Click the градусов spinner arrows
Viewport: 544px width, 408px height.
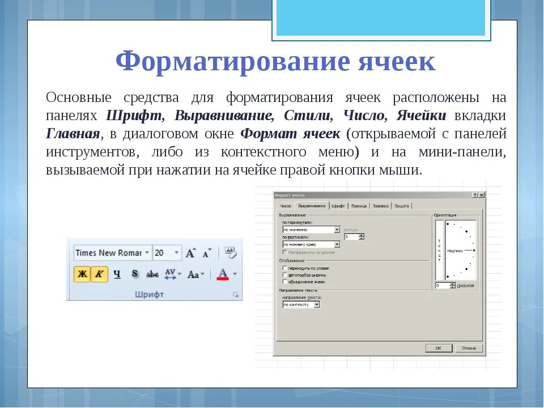point(452,286)
